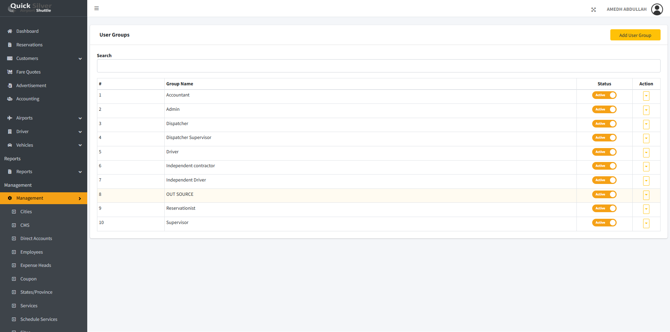Click the Dashboard home icon
The width and height of the screenshot is (670, 332).
pos(10,31)
